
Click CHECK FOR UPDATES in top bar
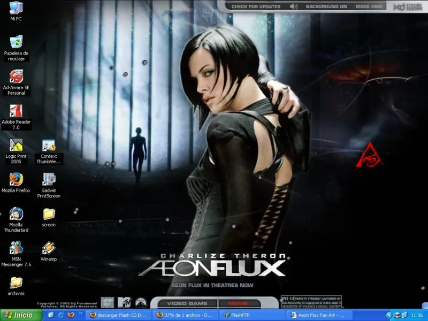point(256,6)
